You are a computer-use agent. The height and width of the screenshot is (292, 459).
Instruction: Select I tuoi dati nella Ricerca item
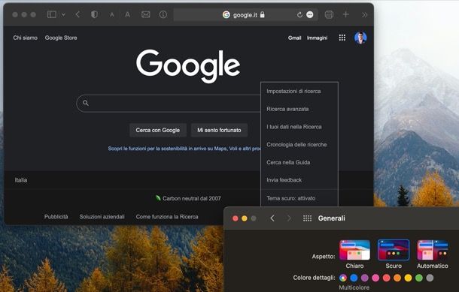pyautogui.click(x=294, y=127)
